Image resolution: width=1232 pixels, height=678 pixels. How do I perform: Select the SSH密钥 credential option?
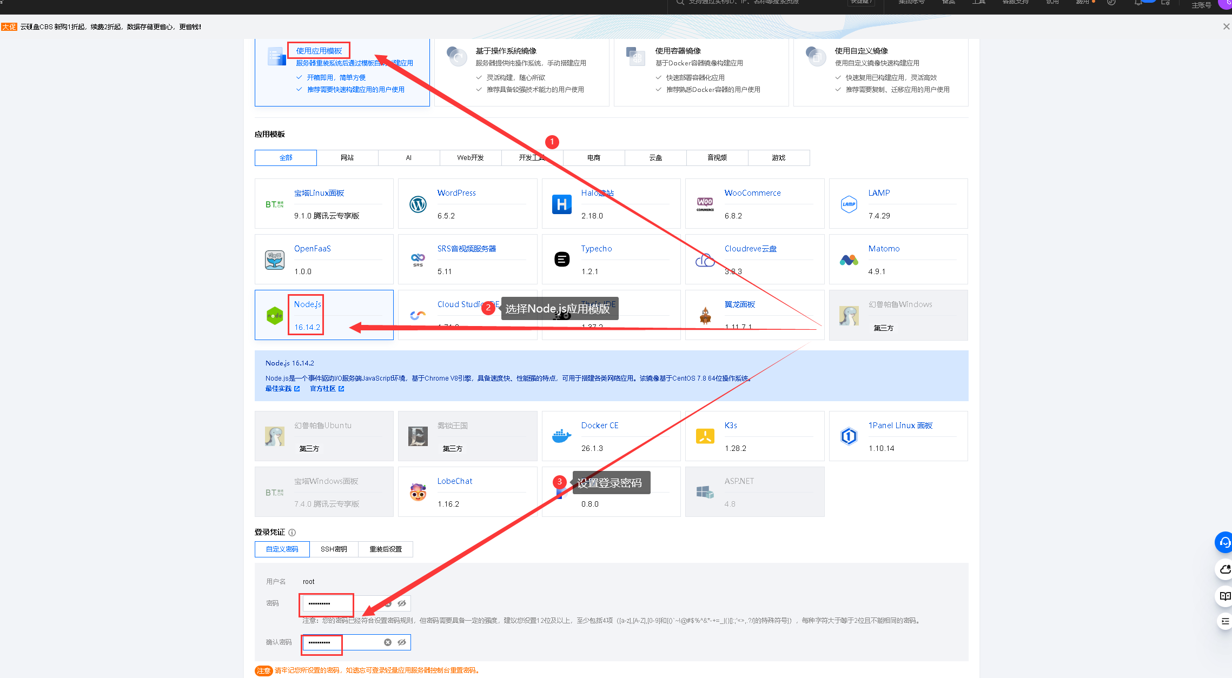point(334,549)
